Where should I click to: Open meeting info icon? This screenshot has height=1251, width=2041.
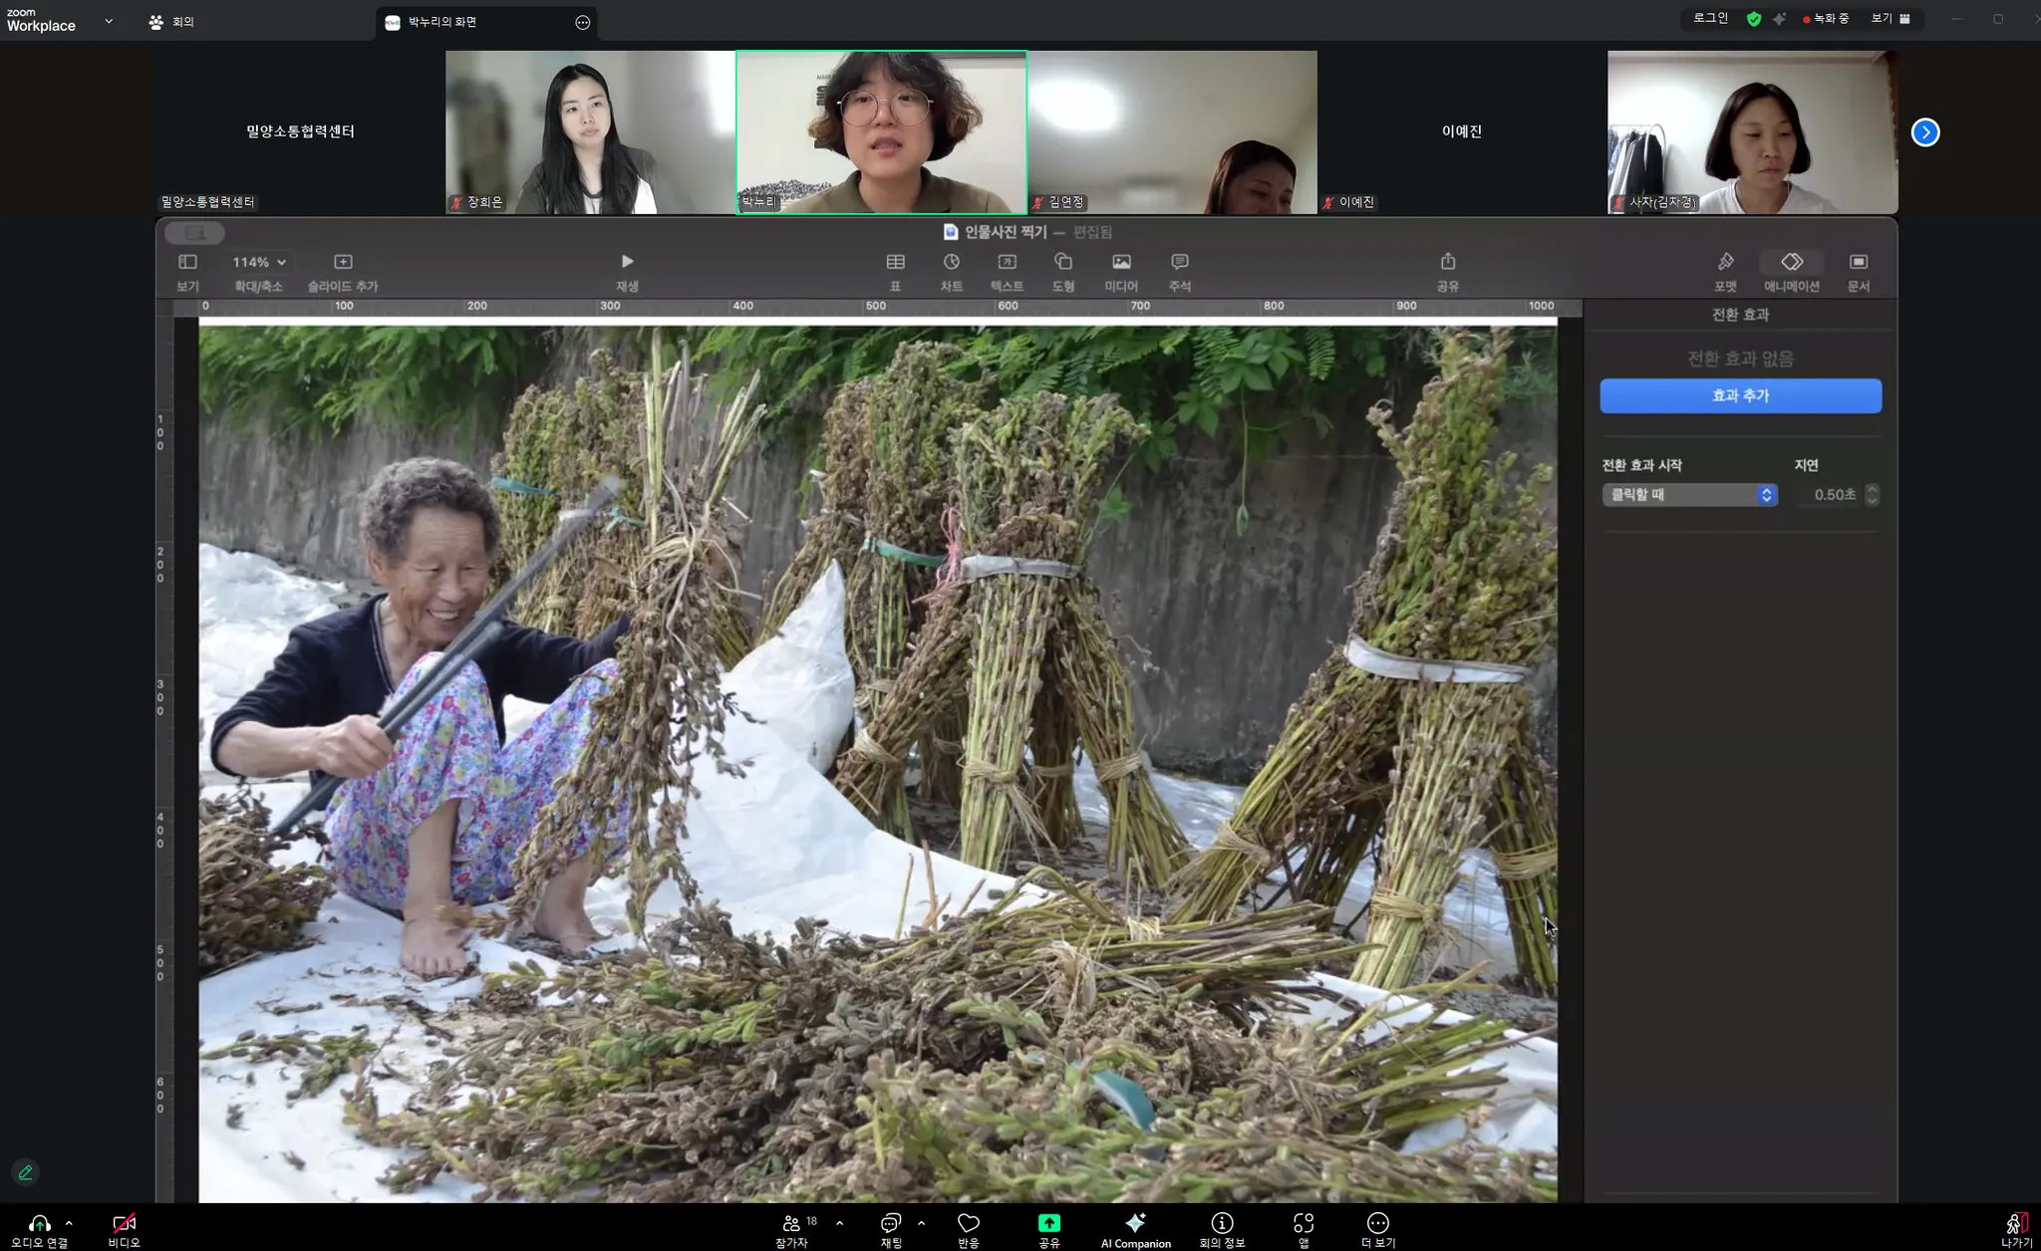tap(1222, 1224)
